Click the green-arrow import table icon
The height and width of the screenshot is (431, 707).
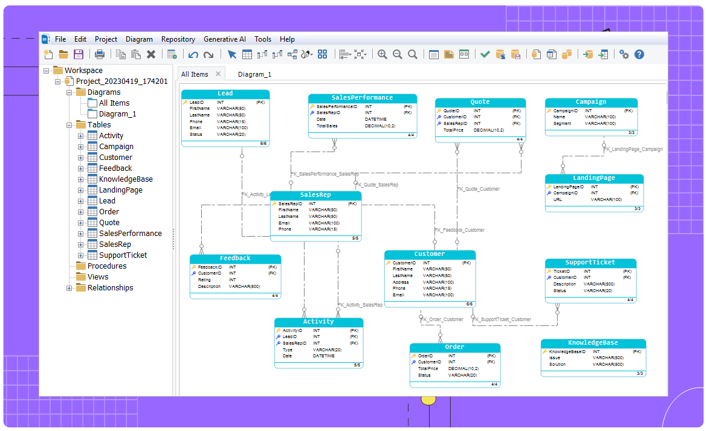[x=603, y=54]
